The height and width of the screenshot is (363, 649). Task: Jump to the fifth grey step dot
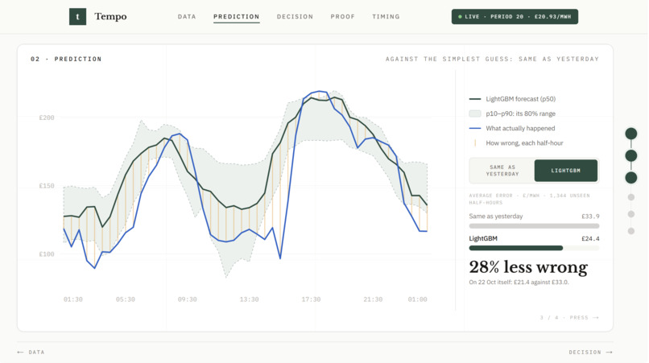tap(630, 214)
